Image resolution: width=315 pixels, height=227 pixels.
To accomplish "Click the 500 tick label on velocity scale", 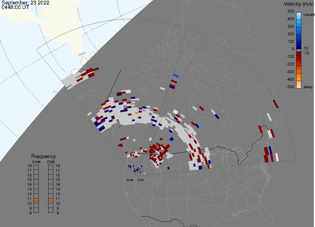I will [x=291, y=11].
